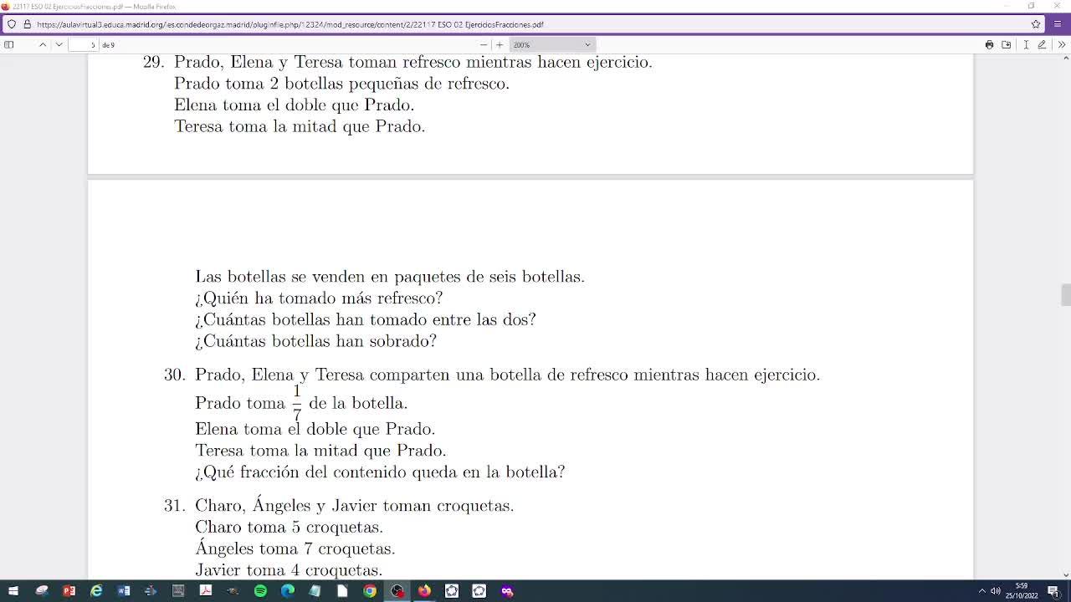Open the Windows notification center

1053,591
